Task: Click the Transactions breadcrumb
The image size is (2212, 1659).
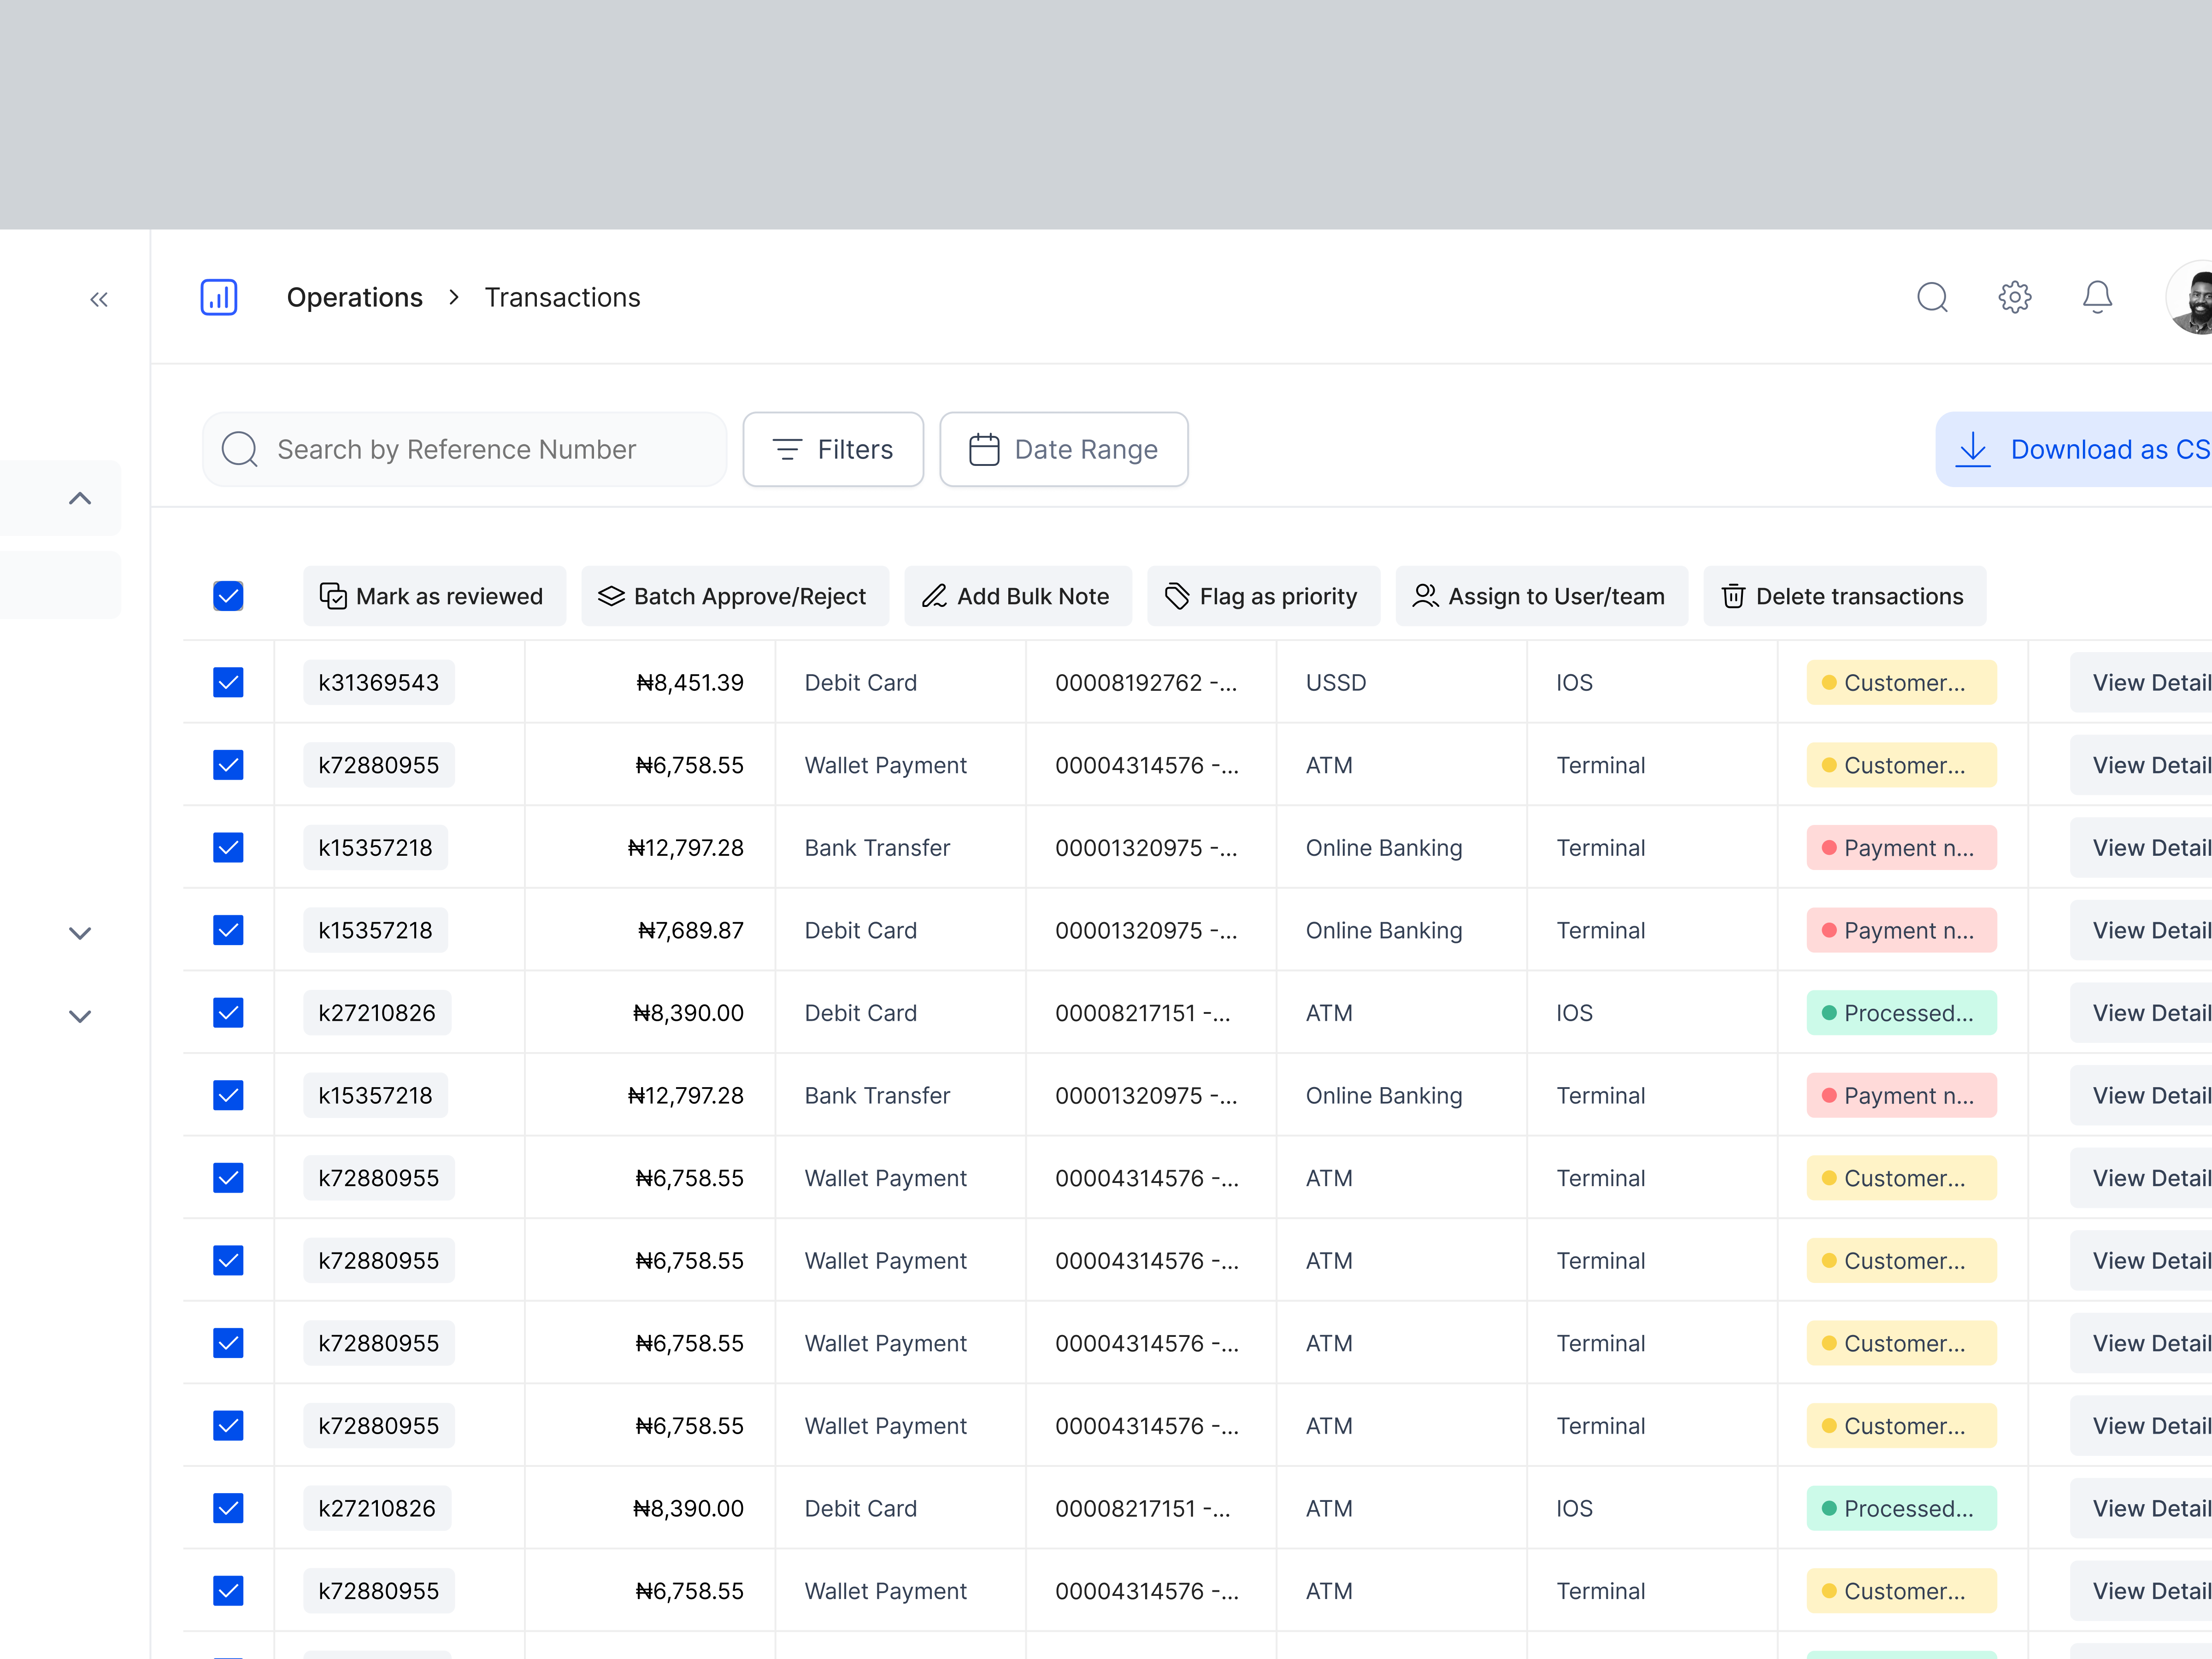Action: click(563, 298)
